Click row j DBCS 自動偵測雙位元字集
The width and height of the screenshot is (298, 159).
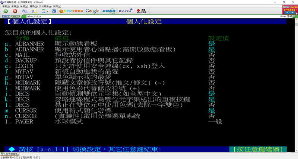[x=110, y=94]
